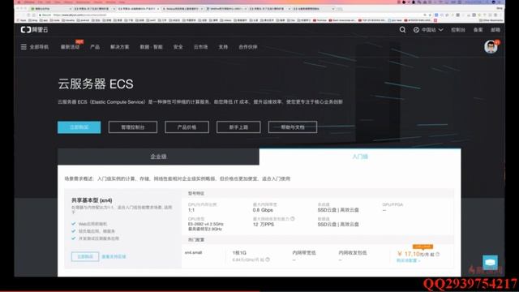This screenshot has width=519, height=292.
Task: Click the 产品价格 button
Action: click(x=187, y=127)
